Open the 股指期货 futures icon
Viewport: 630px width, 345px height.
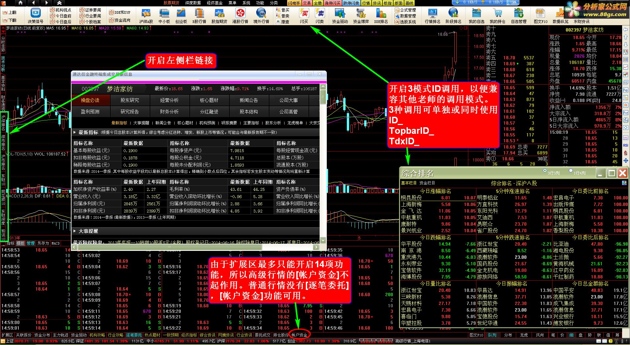[219, 15]
